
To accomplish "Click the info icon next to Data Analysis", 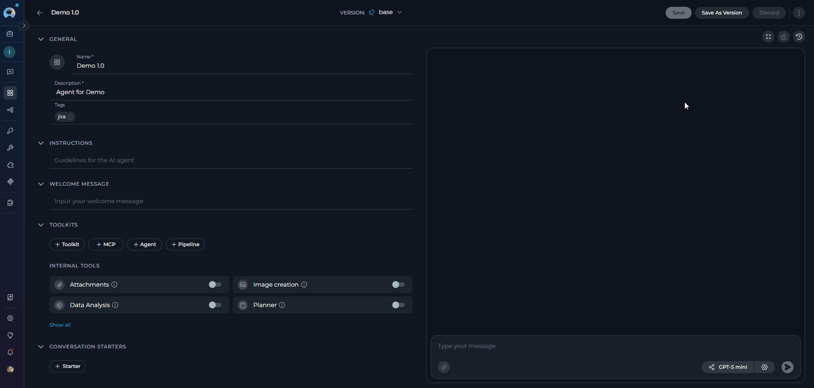I will 115,305.
